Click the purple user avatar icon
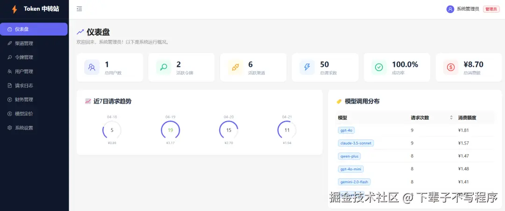The image size is (505, 211). pos(450,9)
